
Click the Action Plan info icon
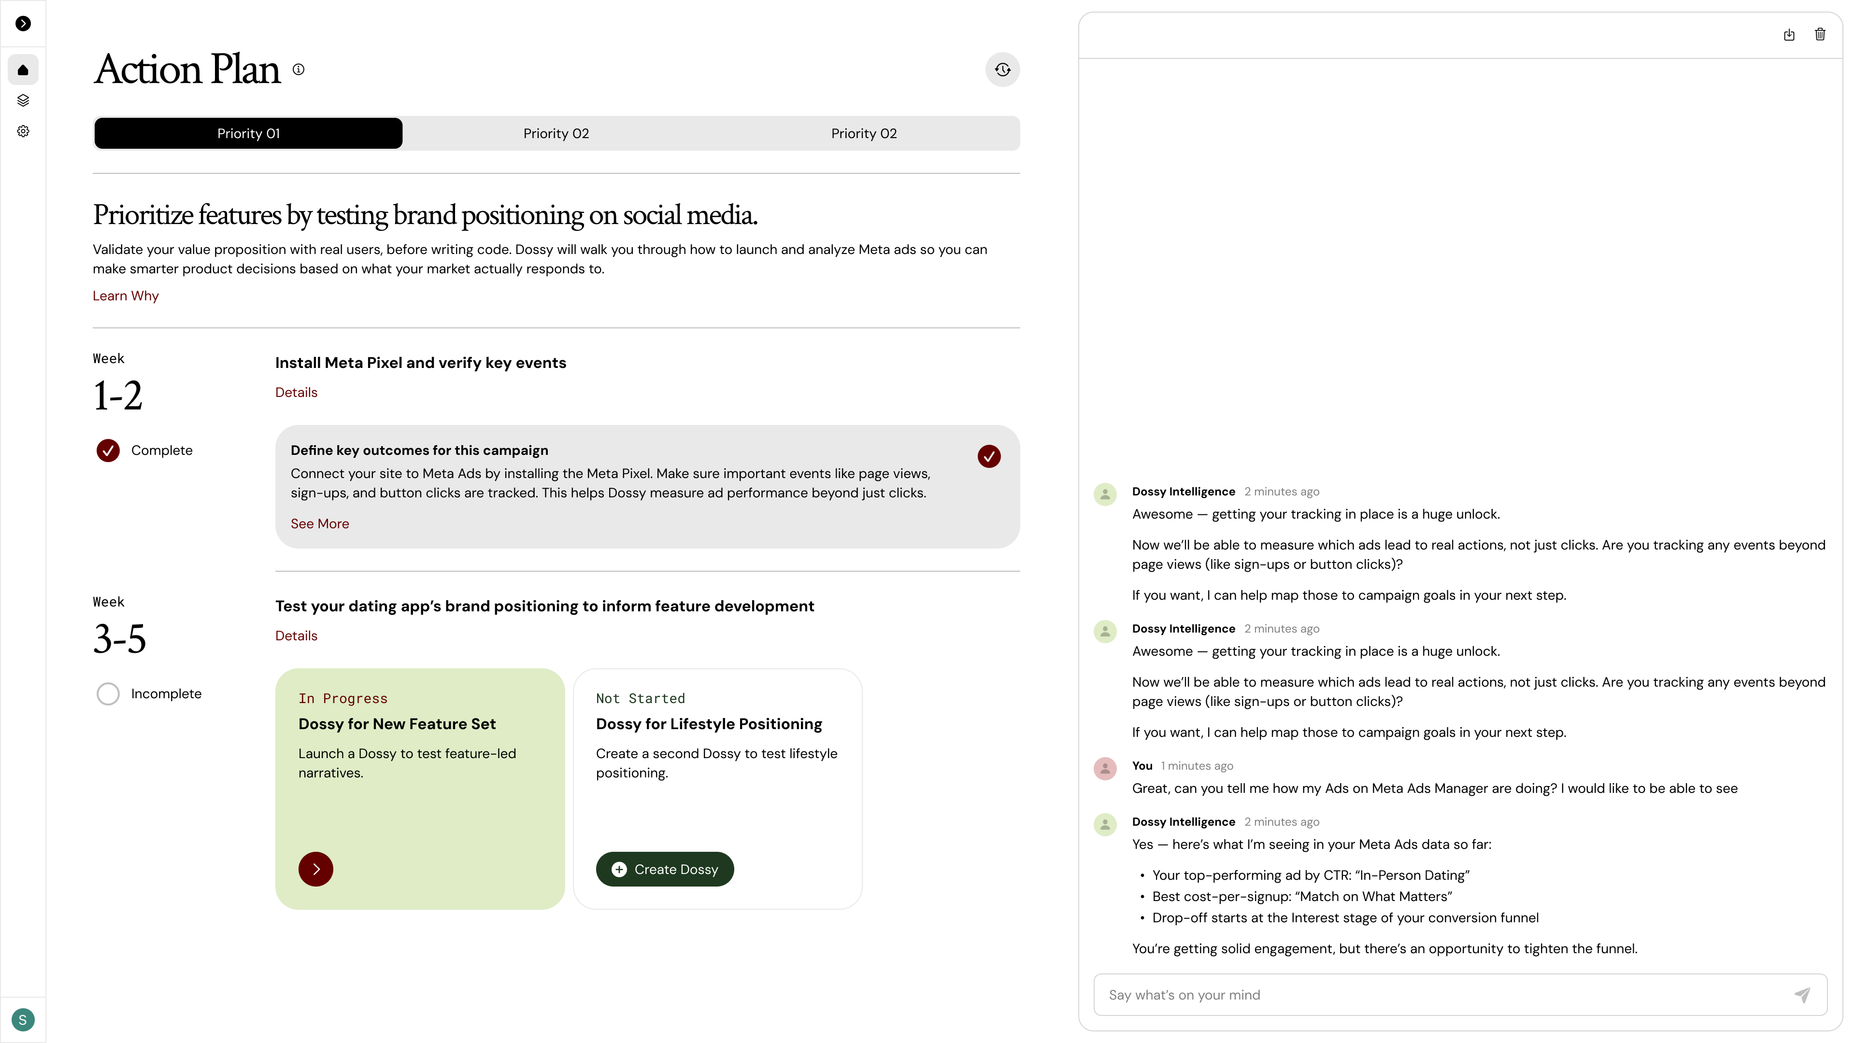(x=298, y=69)
